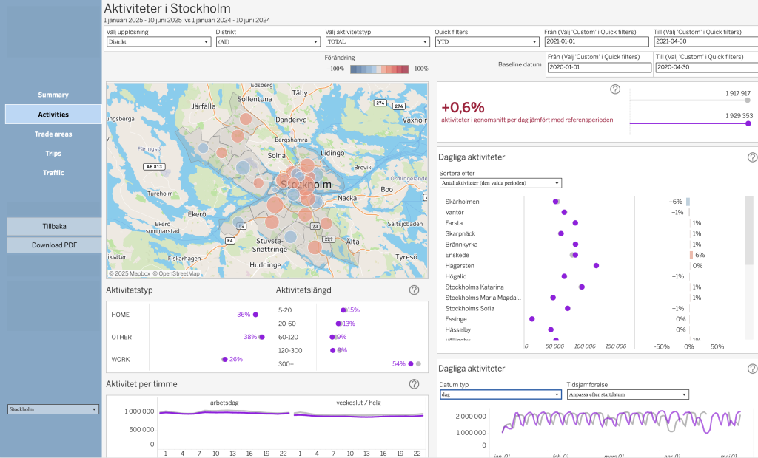Click the Hässelby district label

pos(457,330)
